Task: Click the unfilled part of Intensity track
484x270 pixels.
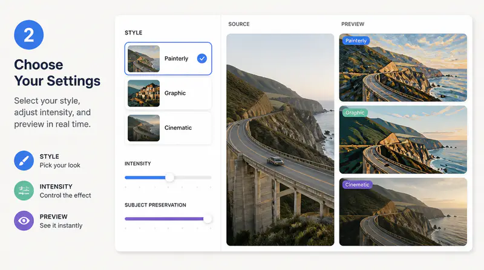Action: point(192,178)
